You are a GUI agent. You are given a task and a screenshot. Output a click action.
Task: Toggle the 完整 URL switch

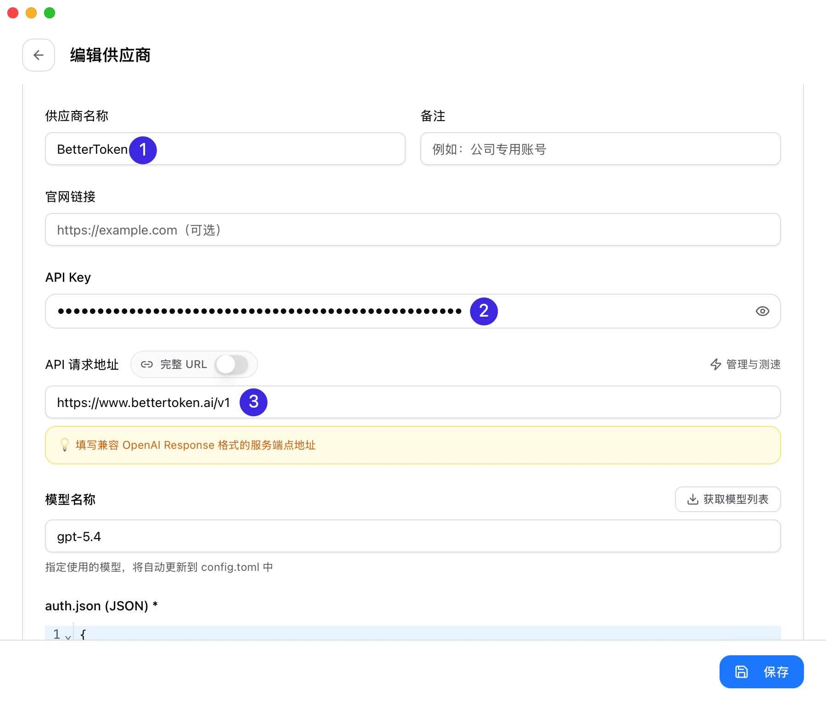click(x=232, y=365)
